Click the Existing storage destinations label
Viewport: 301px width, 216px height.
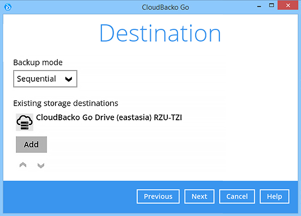pos(66,103)
